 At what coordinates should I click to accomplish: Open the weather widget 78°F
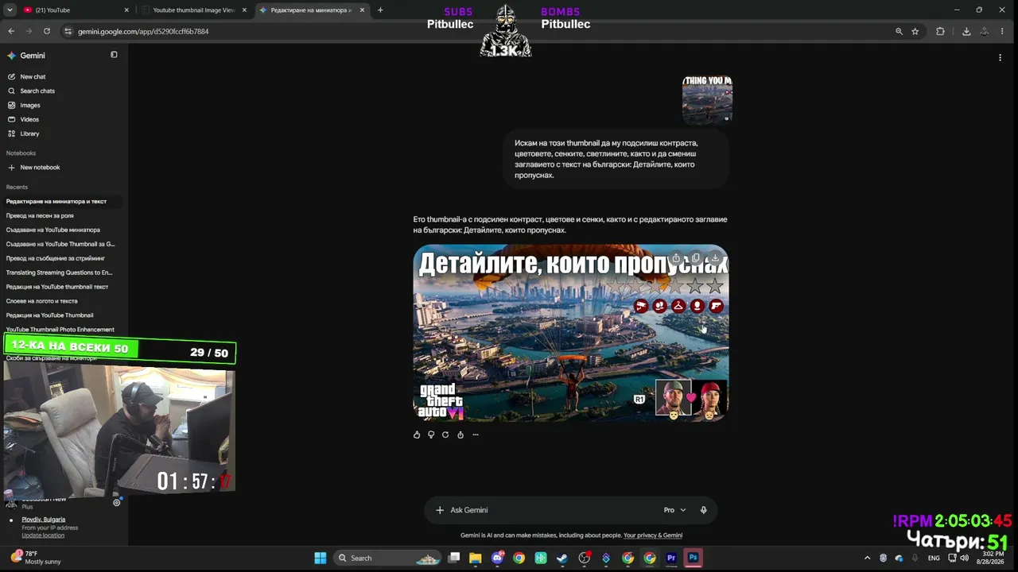pos(35,558)
